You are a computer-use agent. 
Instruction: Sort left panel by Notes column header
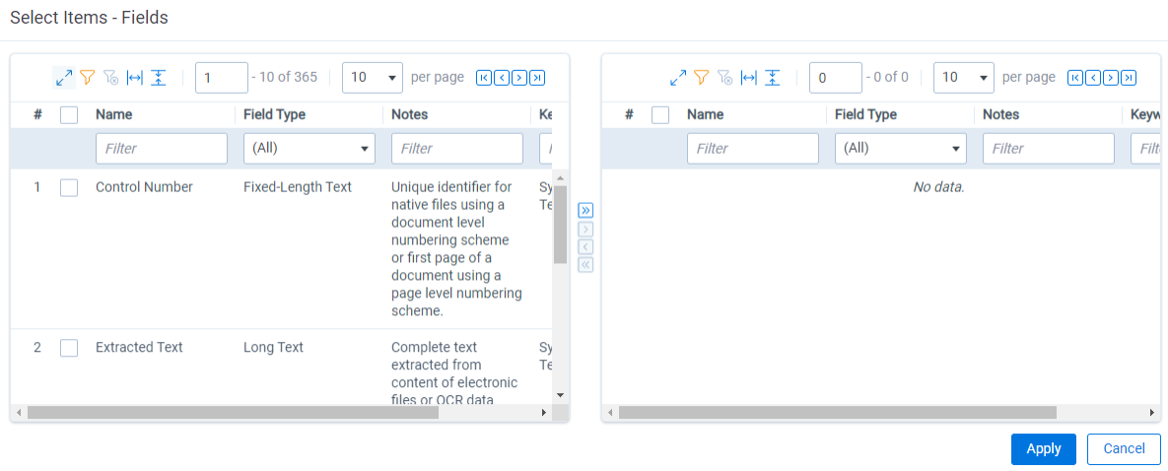coord(410,114)
